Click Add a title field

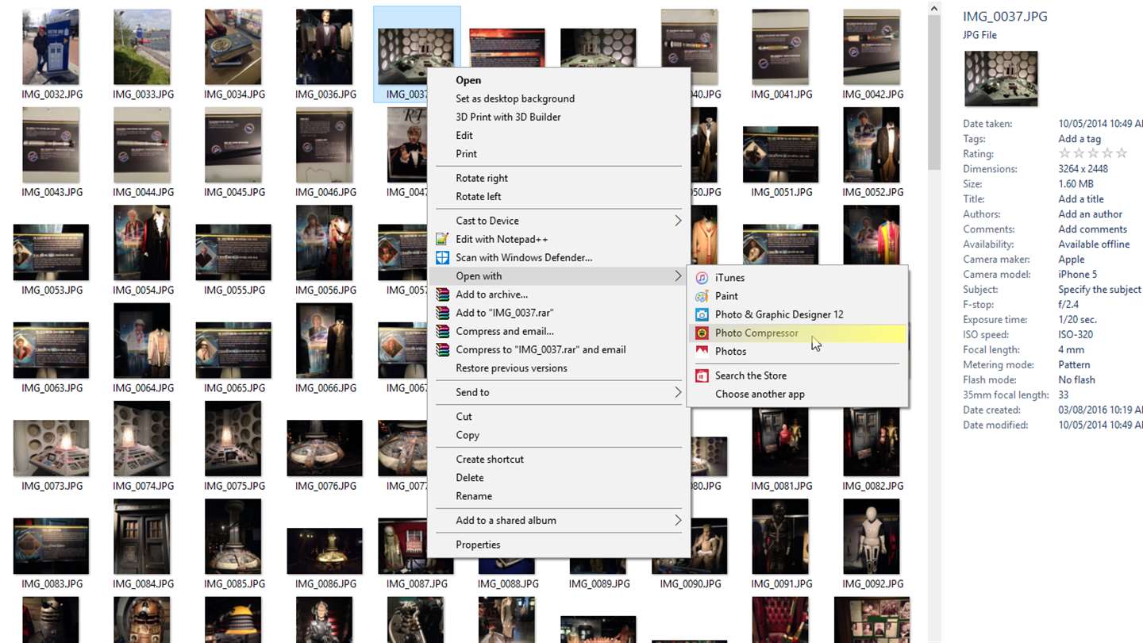click(1081, 199)
